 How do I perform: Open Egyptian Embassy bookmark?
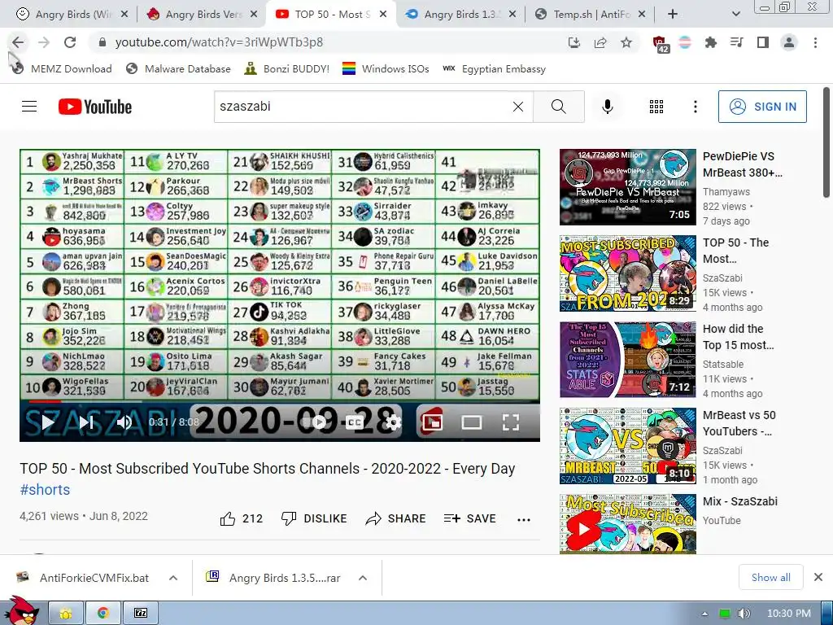[x=494, y=68]
